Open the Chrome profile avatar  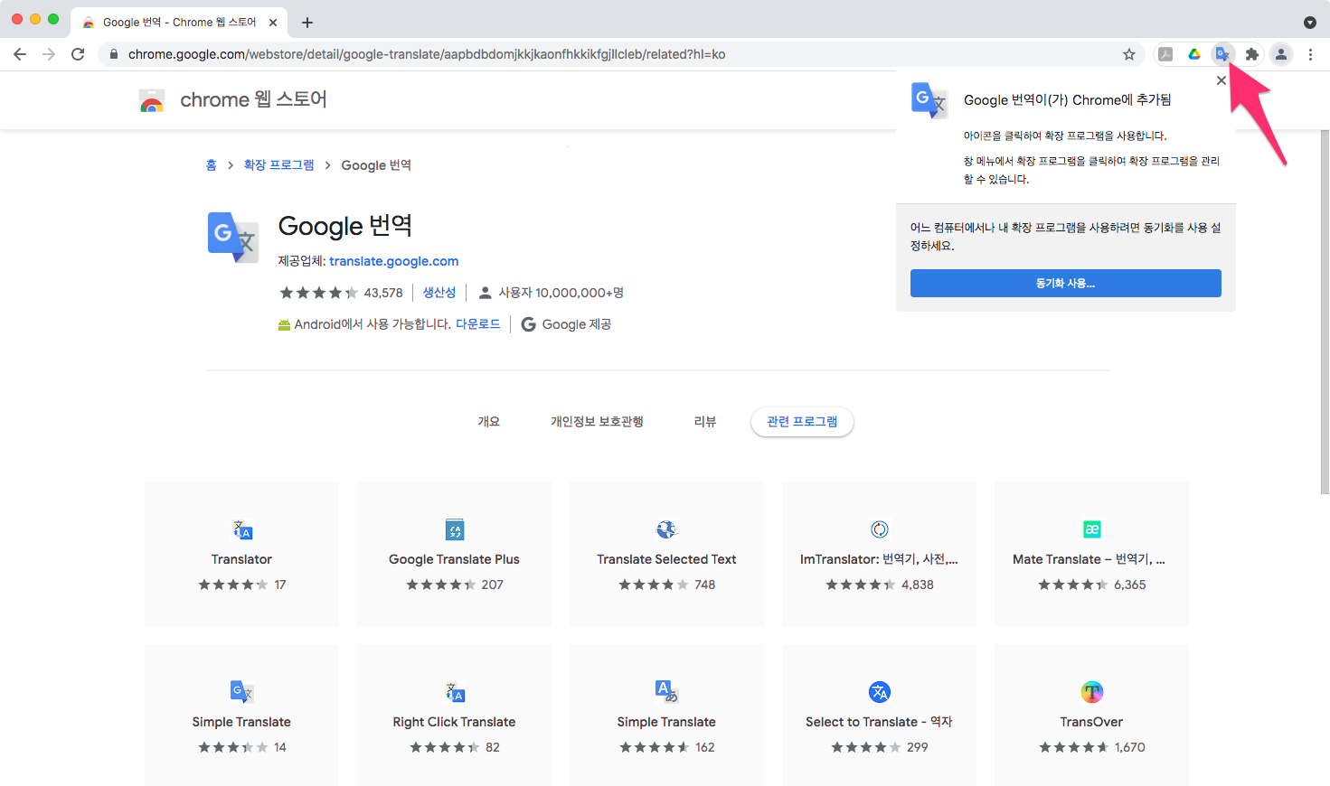point(1281,54)
